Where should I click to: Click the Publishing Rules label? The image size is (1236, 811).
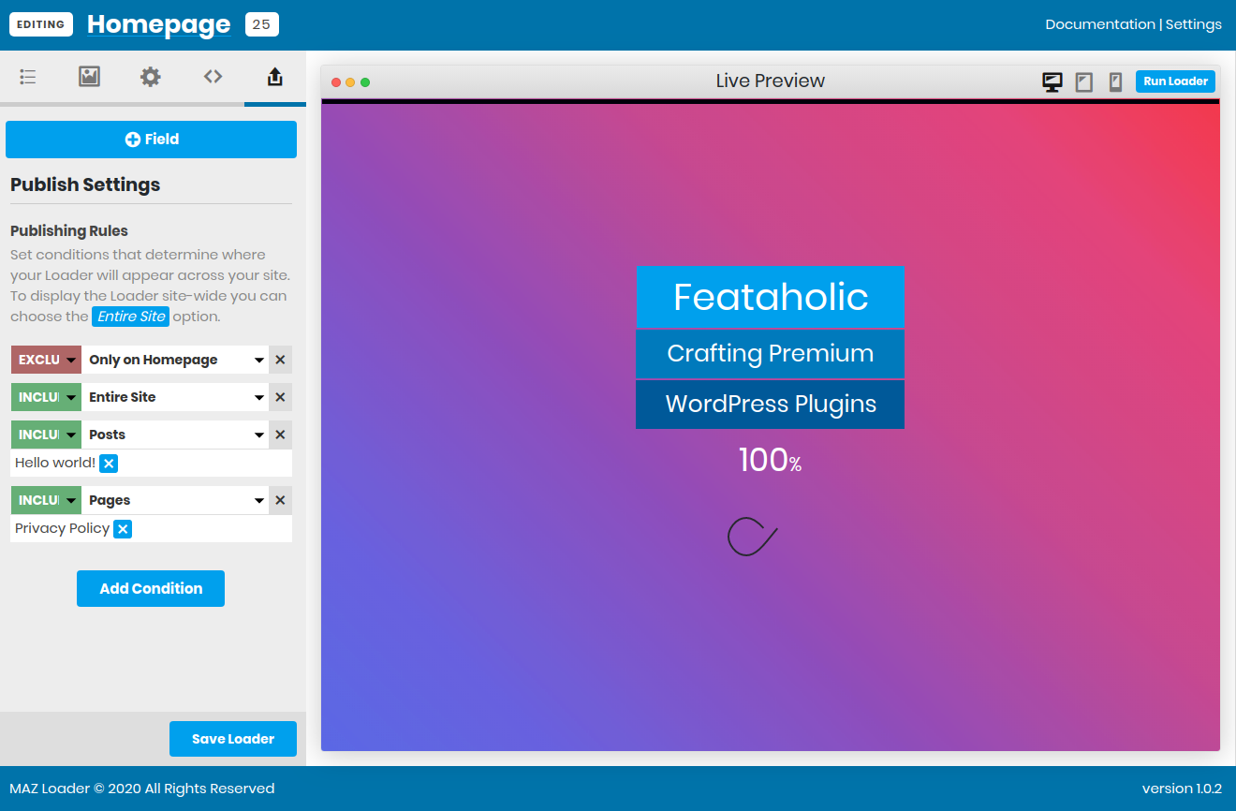pyautogui.click(x=69, y=230)
